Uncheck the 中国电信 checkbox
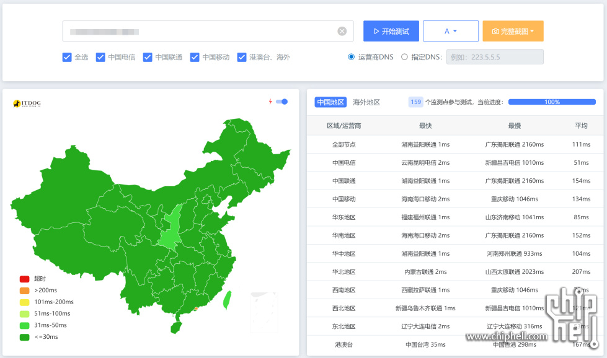 (100, 57)
